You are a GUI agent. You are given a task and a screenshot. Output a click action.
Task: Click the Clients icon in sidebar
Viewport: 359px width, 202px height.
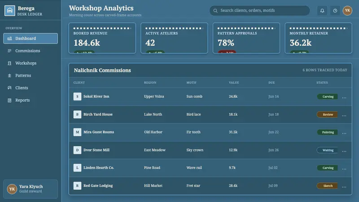click(9, 88)
